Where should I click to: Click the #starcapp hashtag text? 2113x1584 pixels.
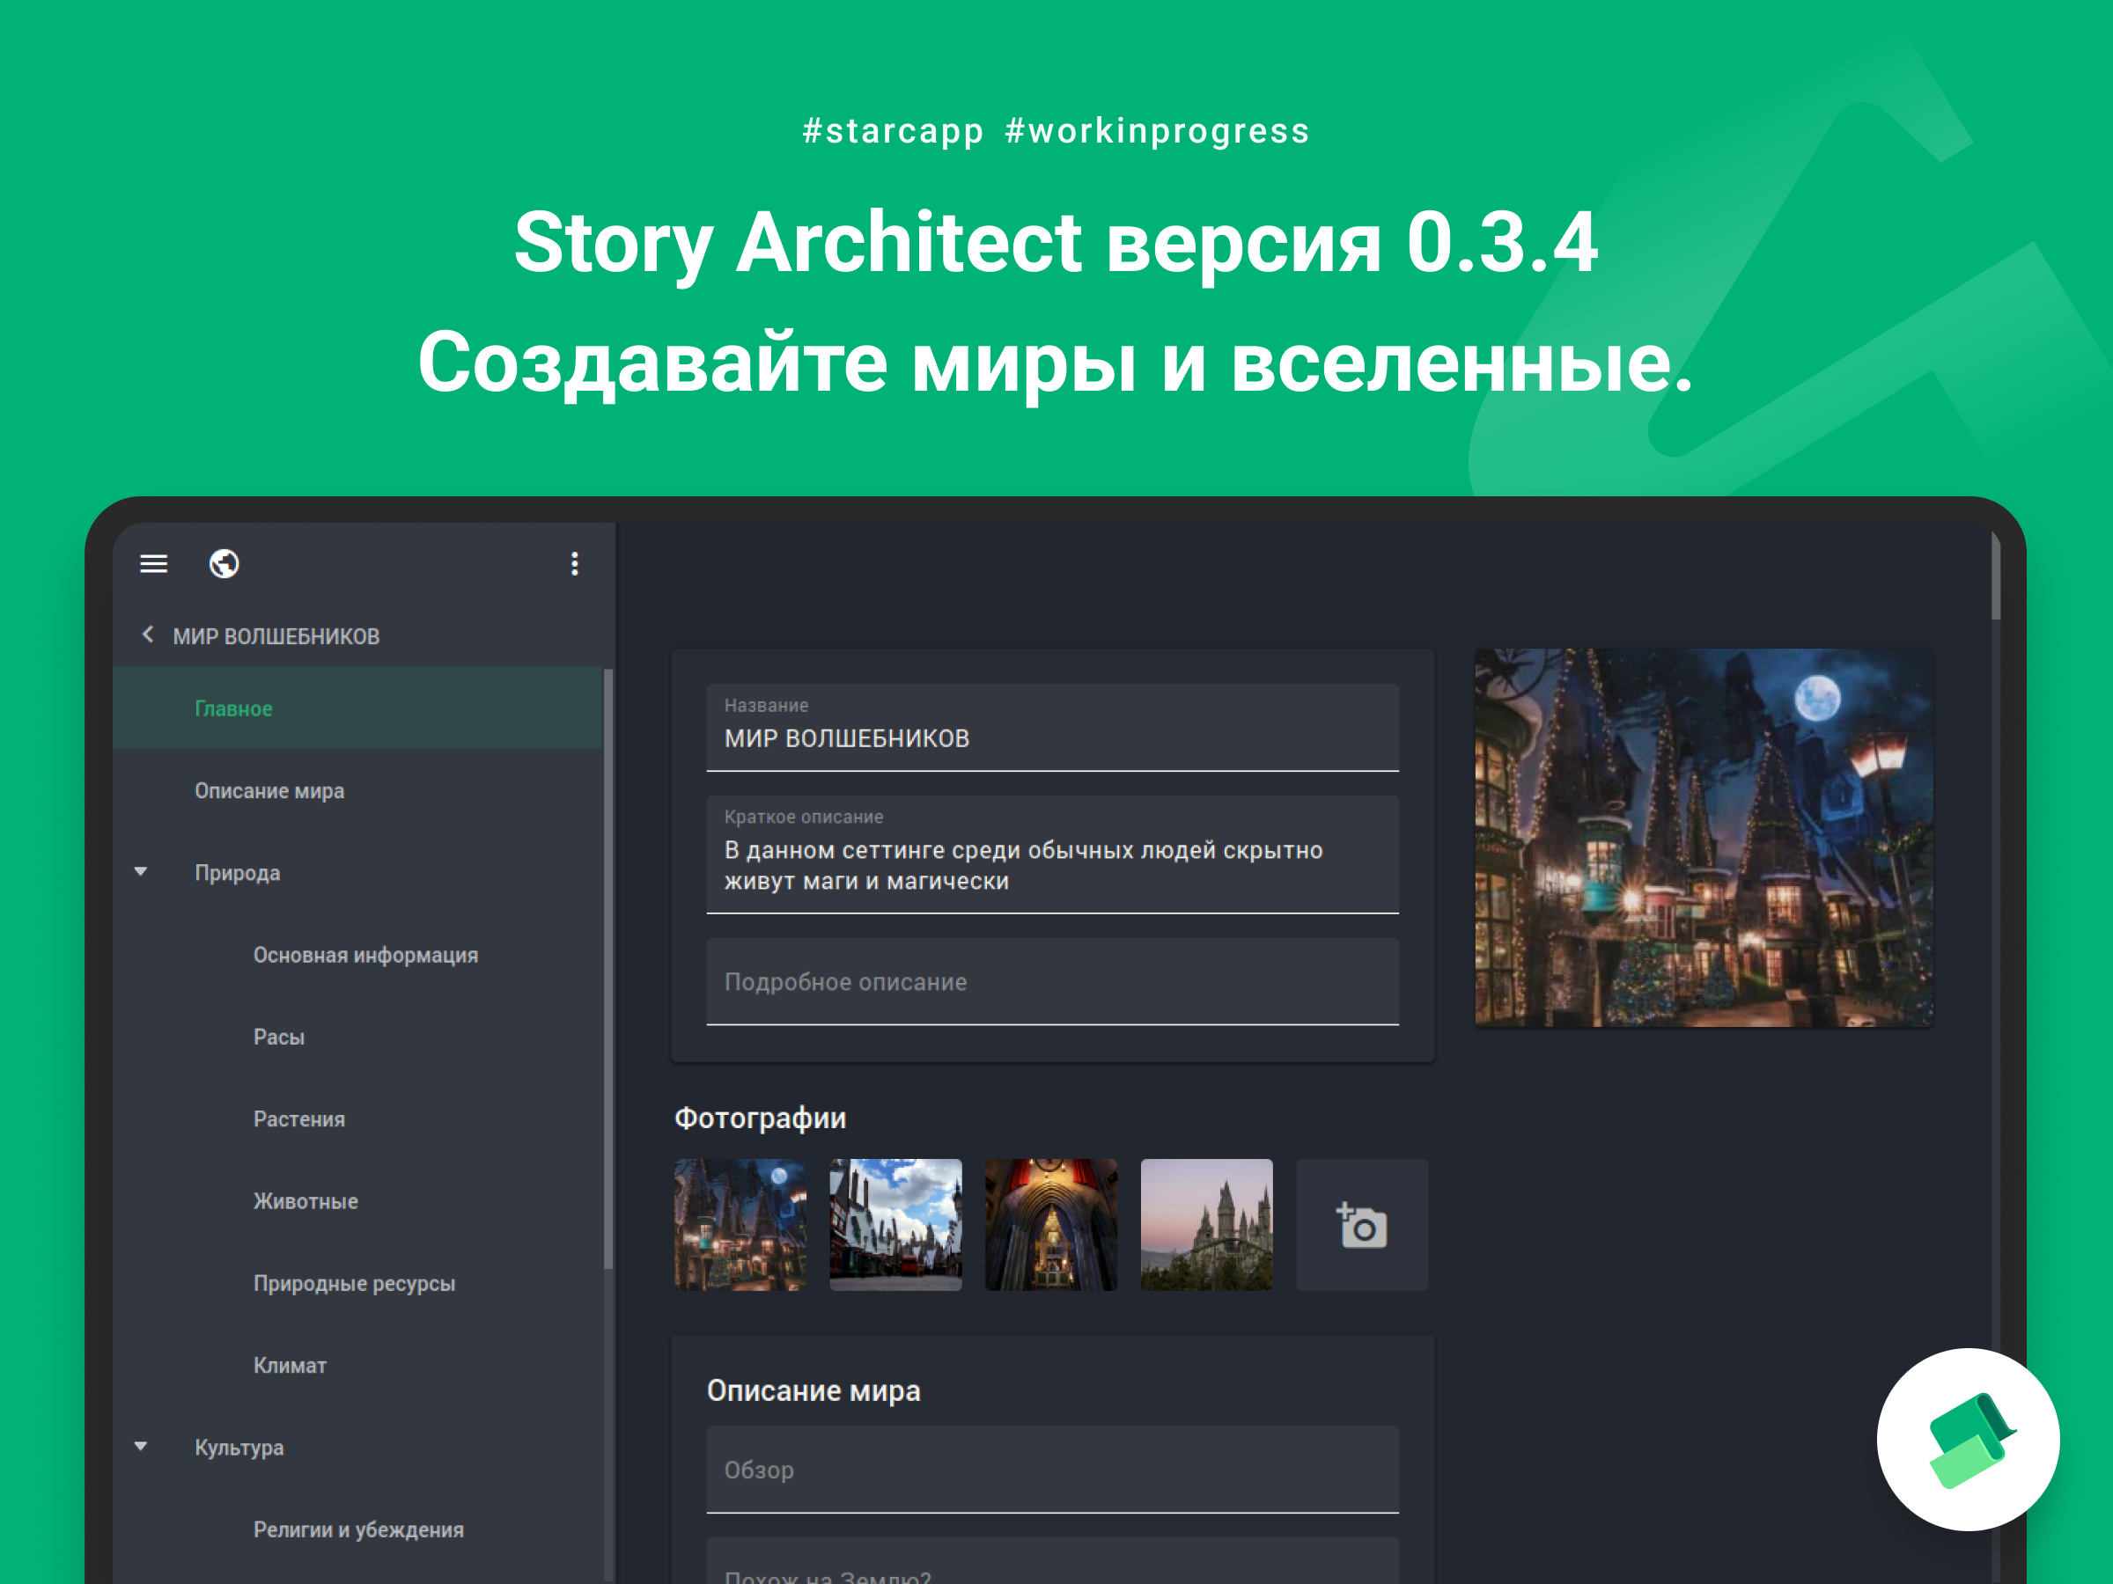click(x=893, y=131)
